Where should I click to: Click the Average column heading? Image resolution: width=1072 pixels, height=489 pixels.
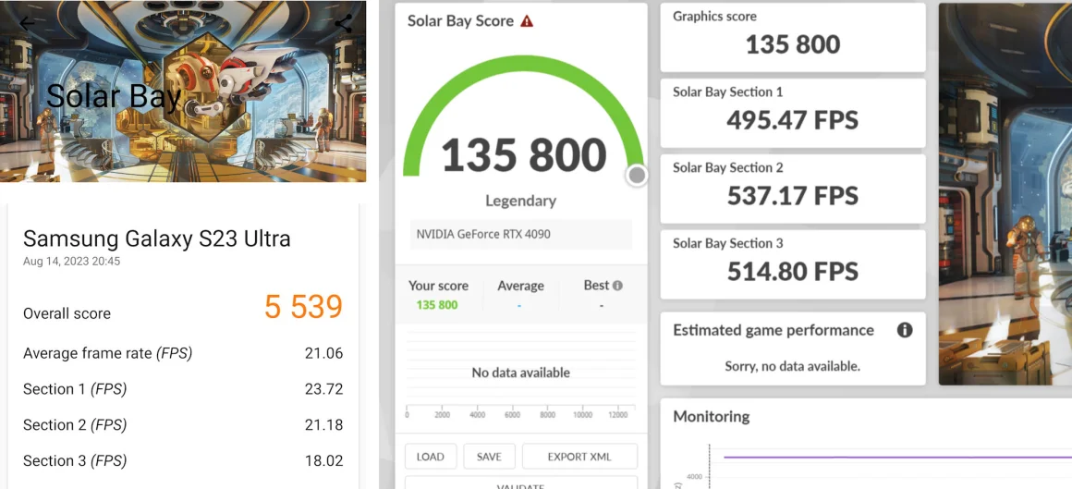[x=521, y=286]
